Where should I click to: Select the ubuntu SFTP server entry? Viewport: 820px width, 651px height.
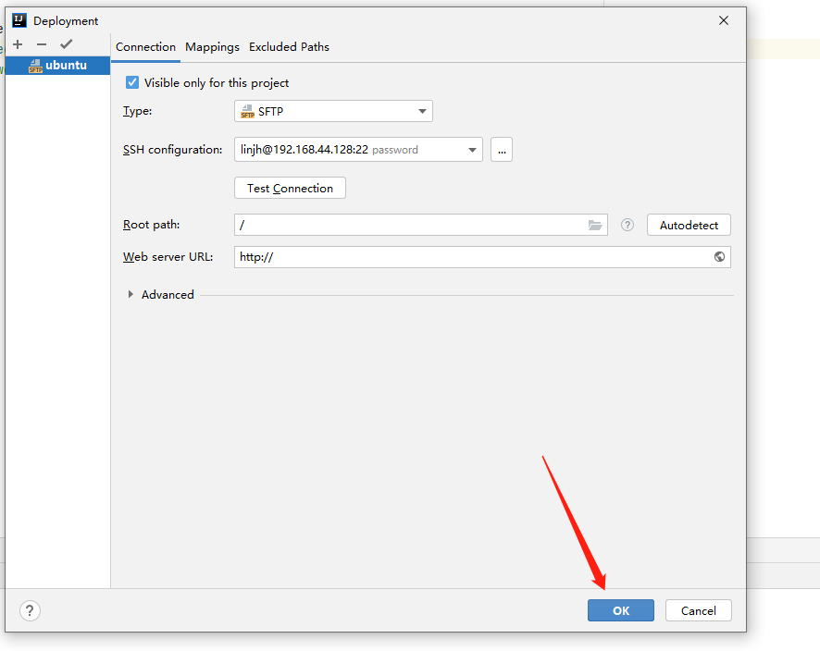tap(57, 66)
